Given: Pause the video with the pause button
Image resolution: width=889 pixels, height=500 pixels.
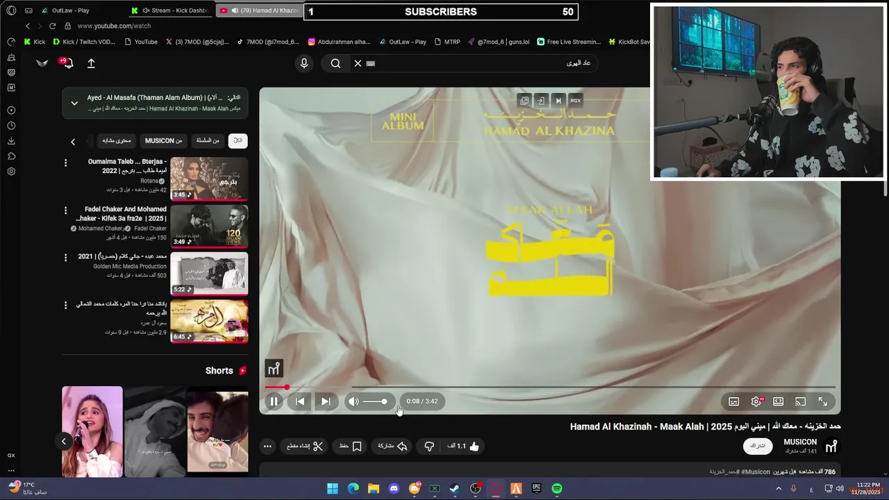Looking at the screenshot, I should click(274, 401).
